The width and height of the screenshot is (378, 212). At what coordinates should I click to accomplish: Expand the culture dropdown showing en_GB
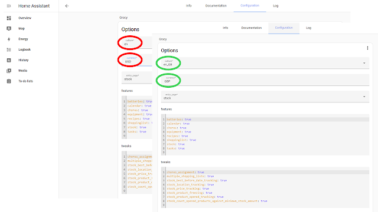265,63
